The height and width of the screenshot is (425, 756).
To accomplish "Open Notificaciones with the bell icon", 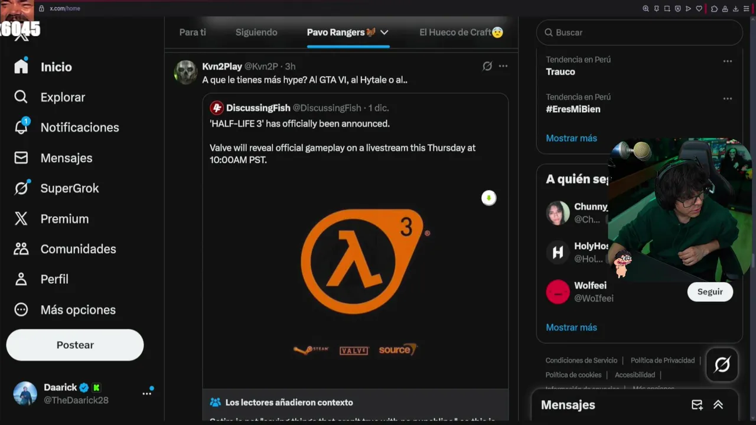I will tap(66, 127).
